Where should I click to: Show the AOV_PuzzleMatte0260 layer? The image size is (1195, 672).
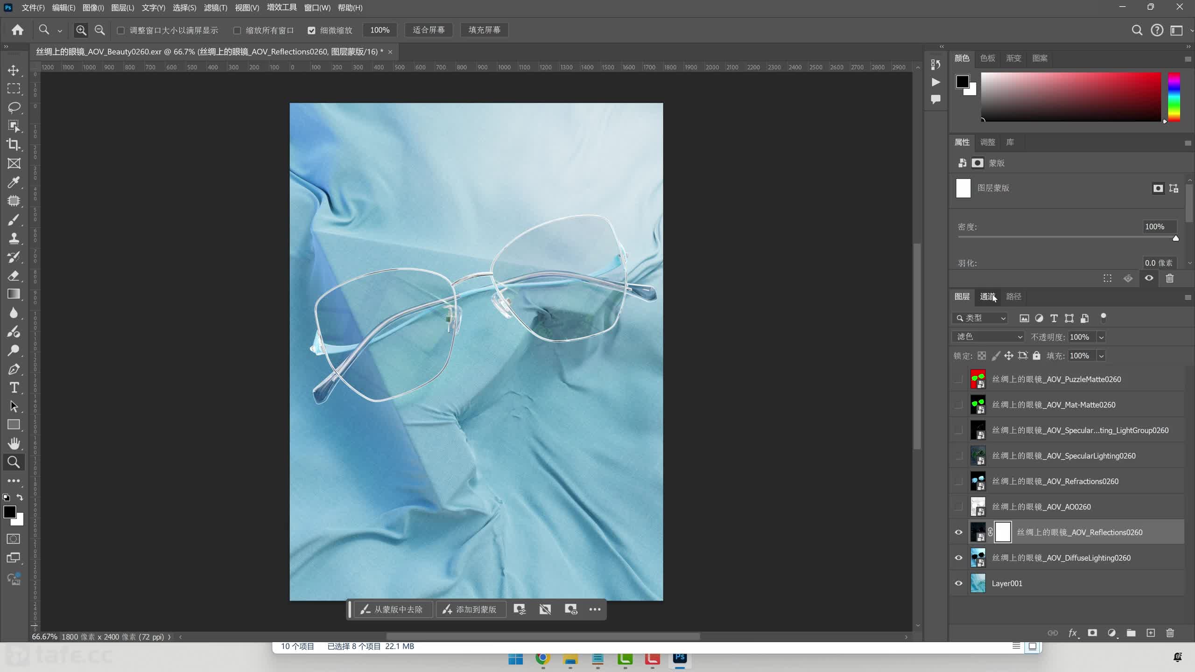click(x=959, y=379)
